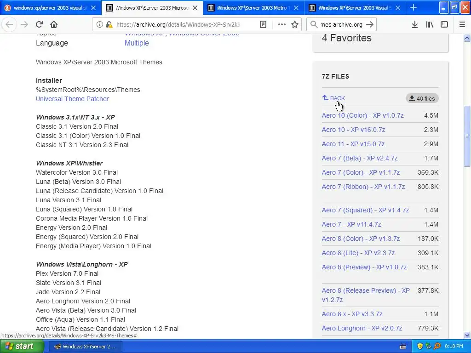Screen dimensions: 471x353
Task: Click the search magnifier icon
Action: click(x=314, y=25)
